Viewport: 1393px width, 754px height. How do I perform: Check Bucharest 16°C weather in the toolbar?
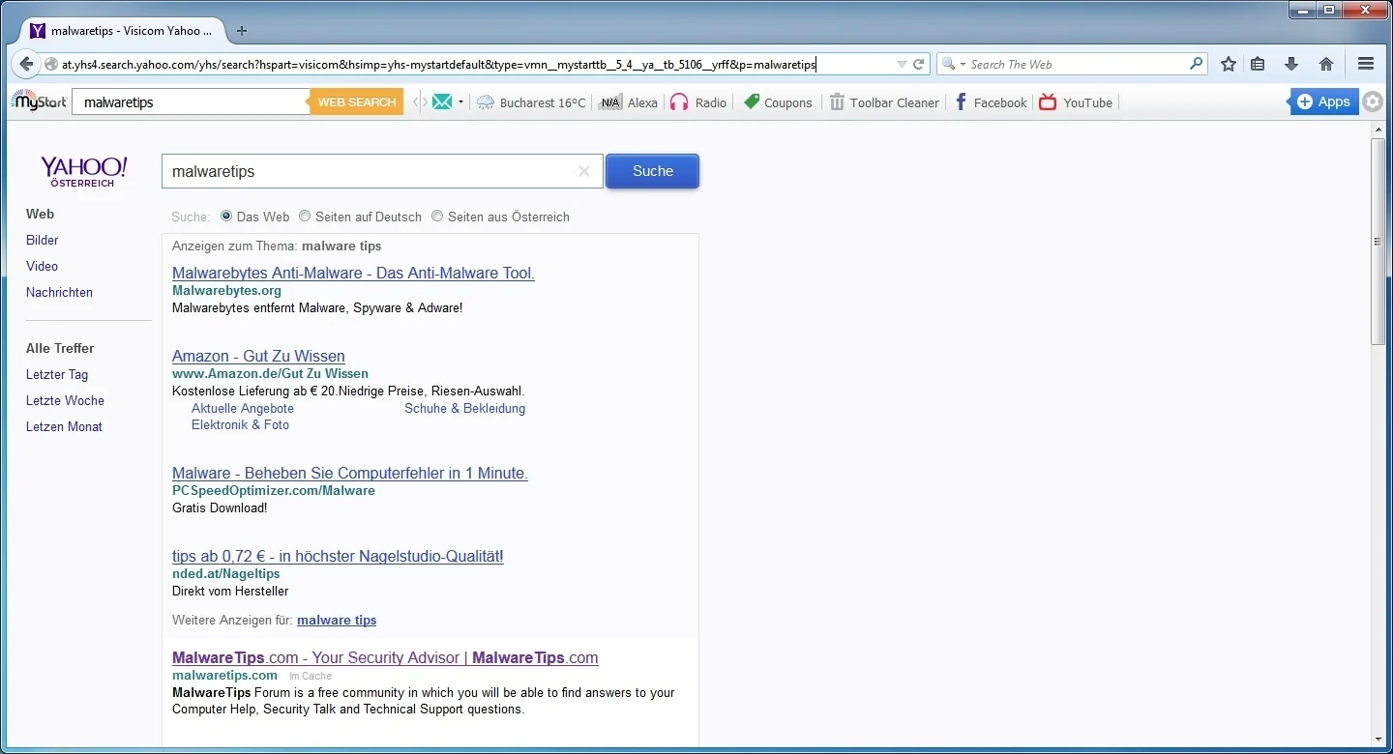pyautogui.click(x=531, y=102)
